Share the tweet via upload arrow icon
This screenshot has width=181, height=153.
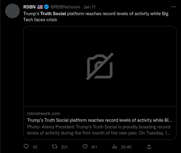pyautogui.click(x=149, y=147)
